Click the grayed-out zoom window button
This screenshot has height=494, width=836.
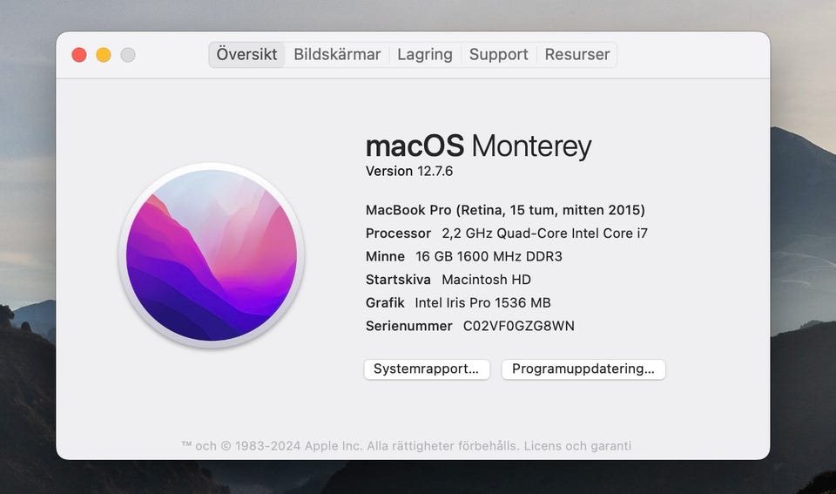(128, 55)
